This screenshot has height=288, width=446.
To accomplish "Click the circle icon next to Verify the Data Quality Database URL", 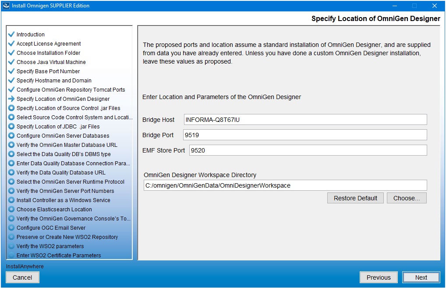I will tap(11, 172).
